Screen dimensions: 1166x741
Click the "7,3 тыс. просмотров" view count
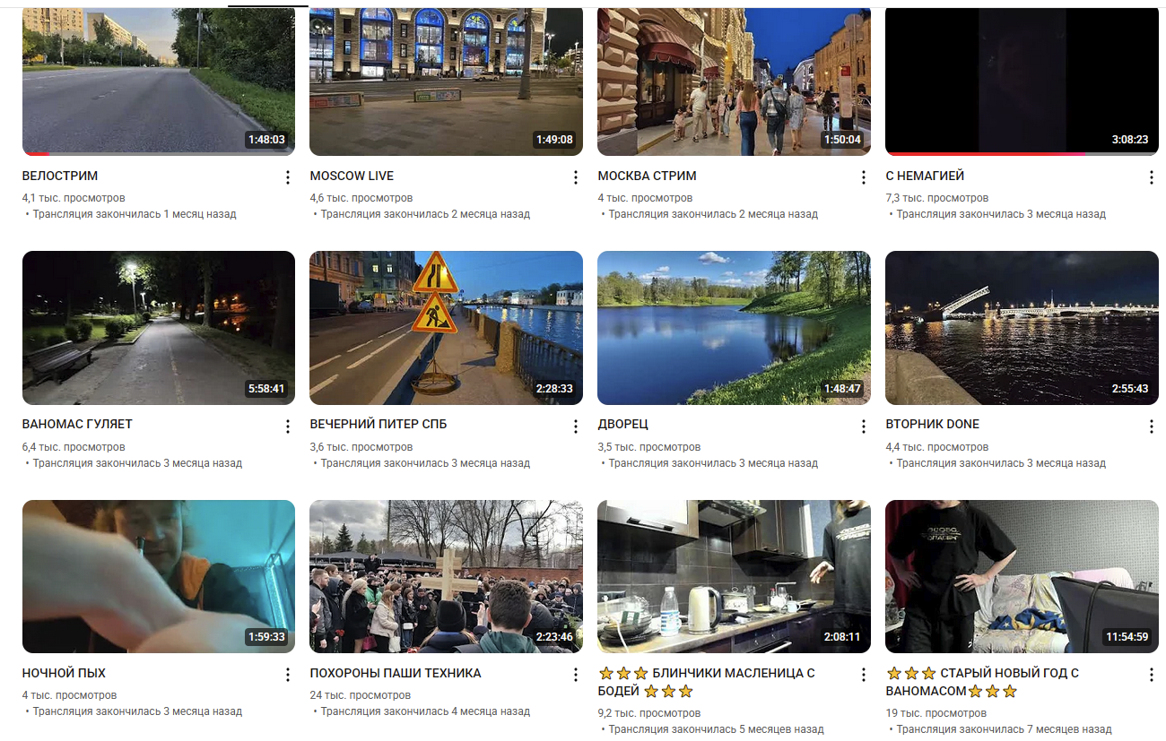point(936,198)
